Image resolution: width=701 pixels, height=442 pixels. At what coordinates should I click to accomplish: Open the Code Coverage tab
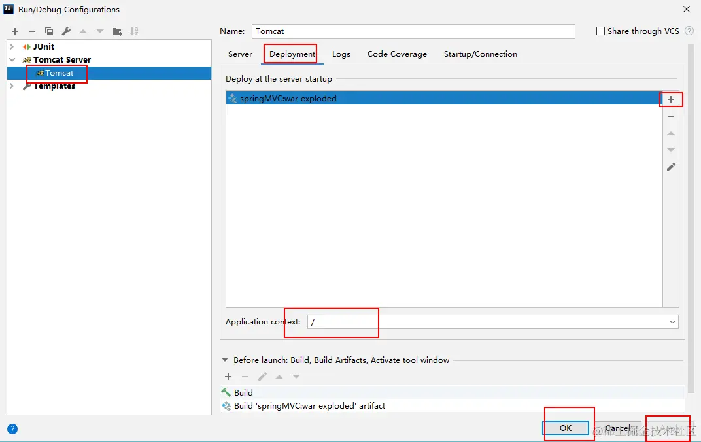pos(397,54)
